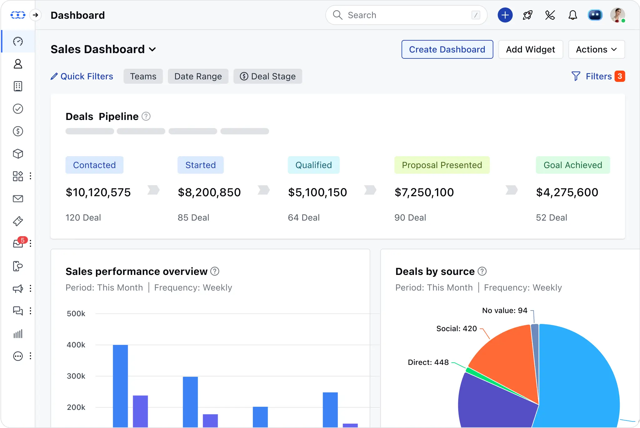Image resolution: width=640 pixels, height=428 pixels.
Task: Open the Contacts icon in sidebar
Action: (x=18, y=64)
